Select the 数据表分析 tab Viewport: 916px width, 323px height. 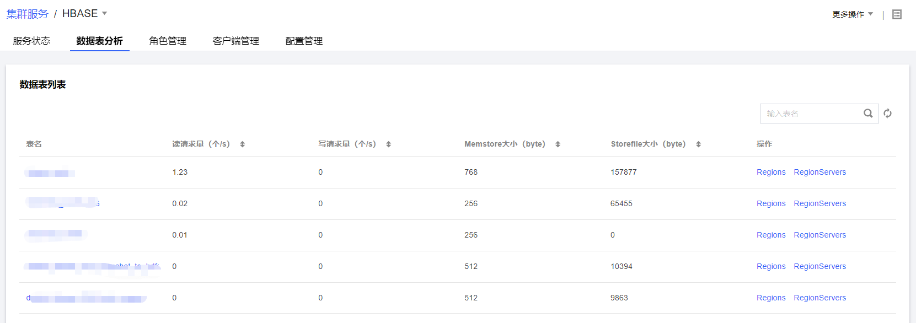(99, 41)
